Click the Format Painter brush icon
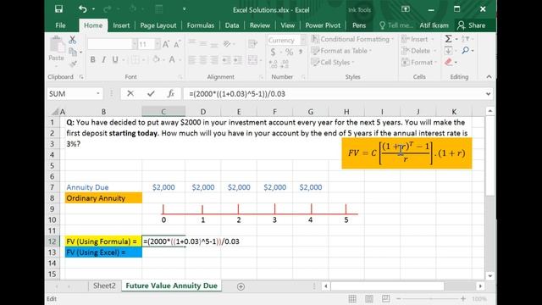 pos(73,64)
